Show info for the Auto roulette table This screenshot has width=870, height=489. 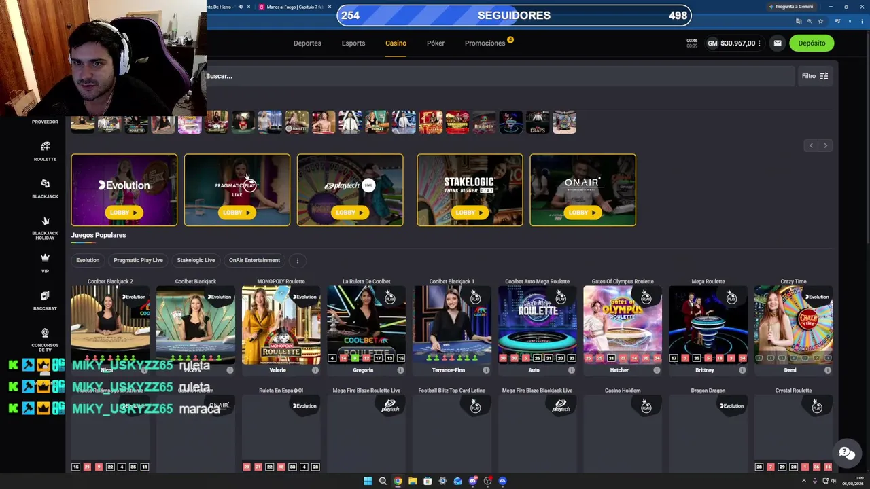point(572,370)
